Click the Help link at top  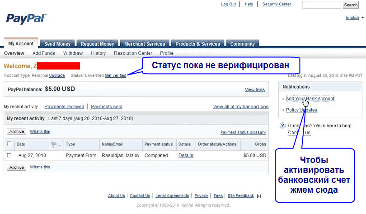[x=249, y=4]
